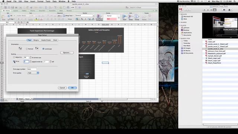Click the Save icon in Excel toolbar

pyautogui.click(x=13, y=7)
